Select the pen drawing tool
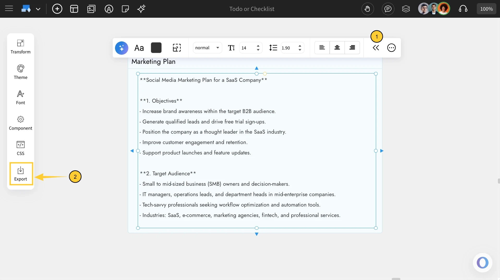The height and width of the screenshot is (280, 500). click(109, 9)
